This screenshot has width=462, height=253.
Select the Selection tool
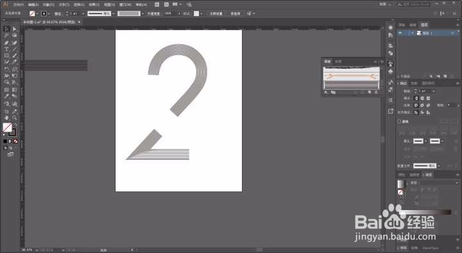tap(6, 29)
